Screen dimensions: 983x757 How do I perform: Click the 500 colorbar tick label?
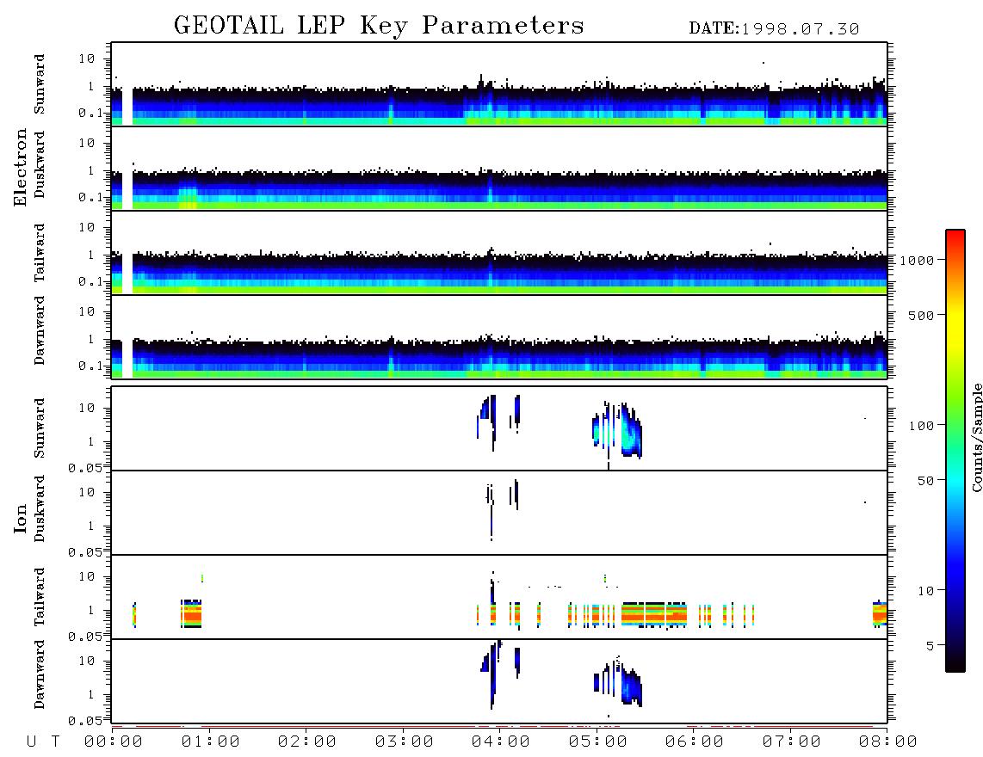click(x=921, y=315)
